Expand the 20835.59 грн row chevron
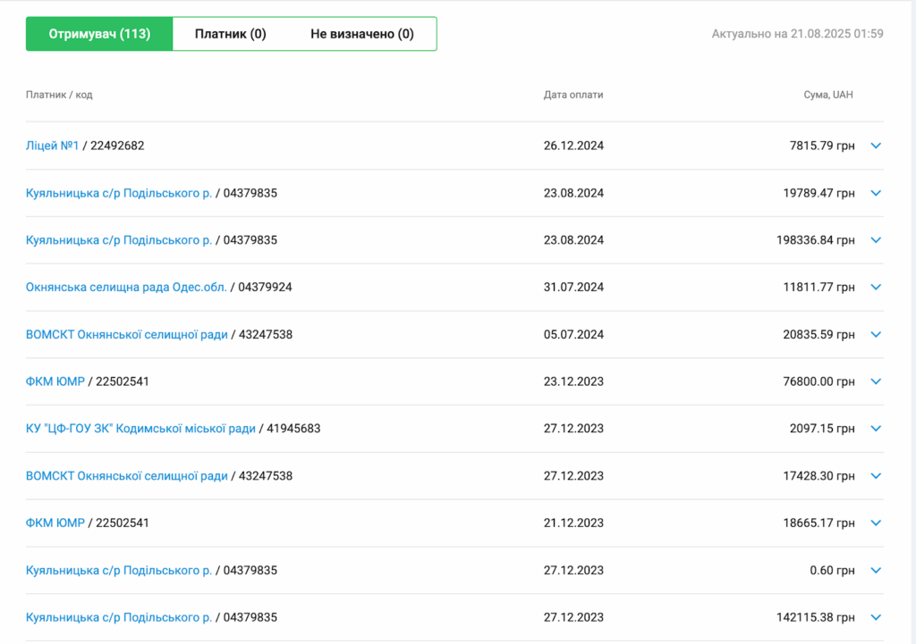Image resolution: width=916 pixels, height=644 pixels. pos(876,335)
